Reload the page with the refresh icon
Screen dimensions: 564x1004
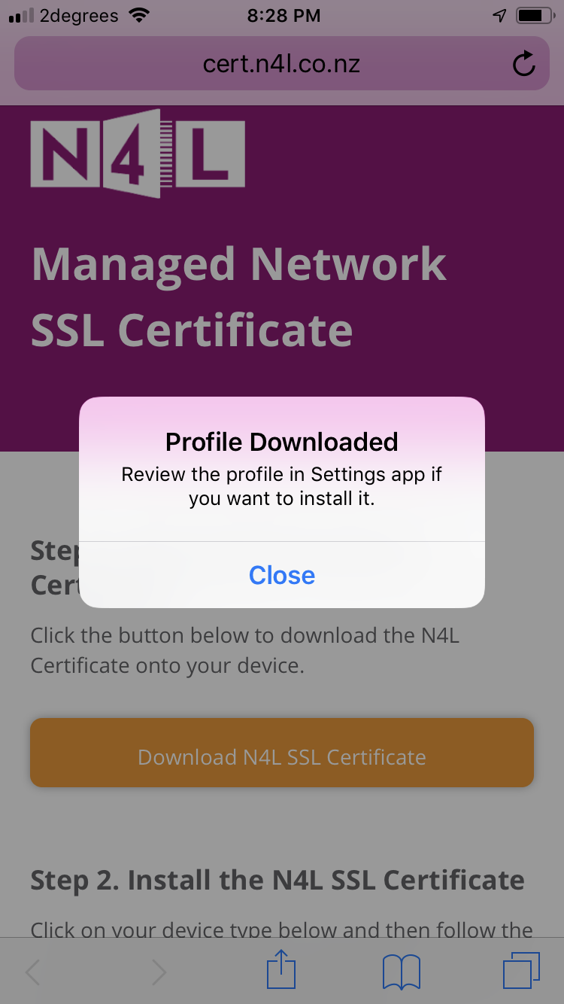[523, 64]
